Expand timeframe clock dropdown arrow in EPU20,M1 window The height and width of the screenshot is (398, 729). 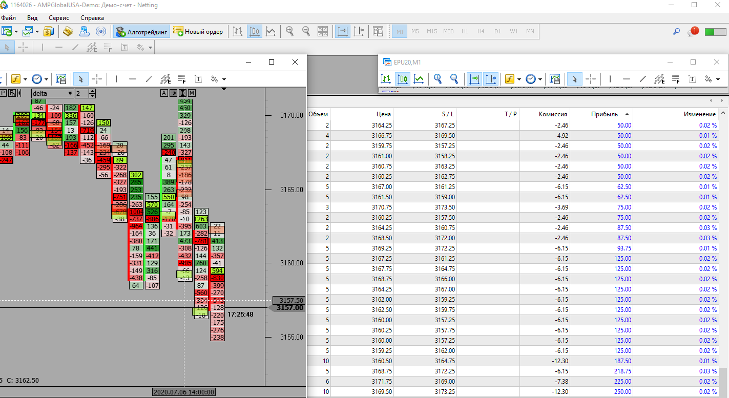pyautogui.click(x=540, y=79)
